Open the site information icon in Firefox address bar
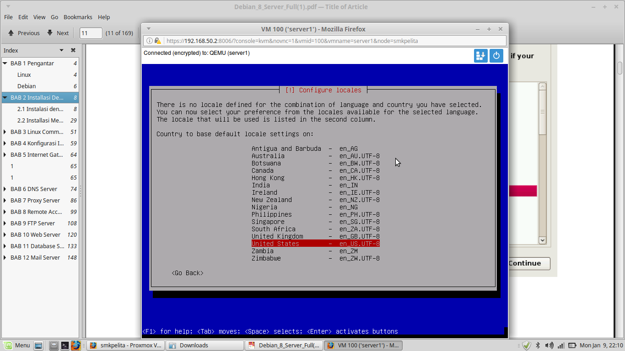Image resolution: width=625 pixels, height=351 pixels. tap(149, 41)
